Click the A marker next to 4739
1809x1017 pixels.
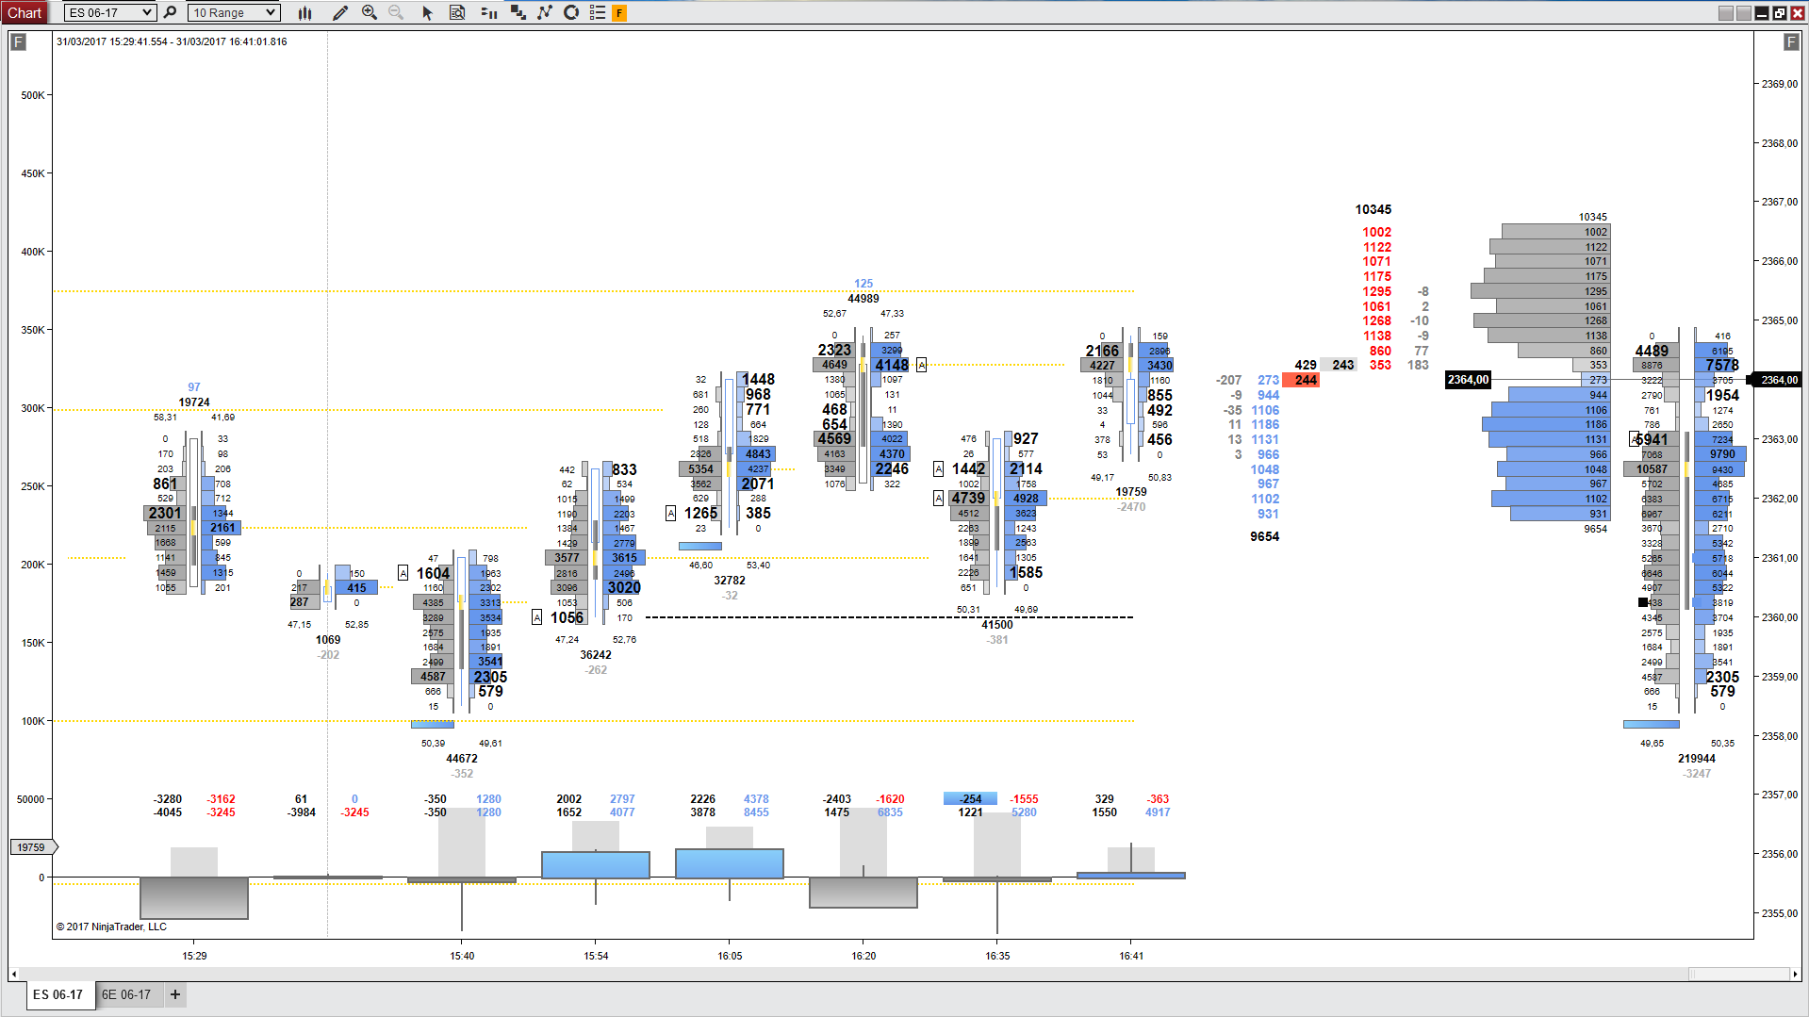[x=938, y=498]
